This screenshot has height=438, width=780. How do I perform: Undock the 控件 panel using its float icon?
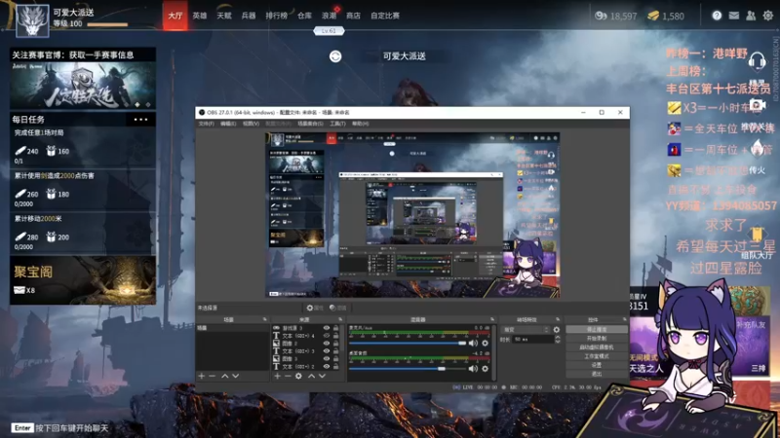point(624,319)
